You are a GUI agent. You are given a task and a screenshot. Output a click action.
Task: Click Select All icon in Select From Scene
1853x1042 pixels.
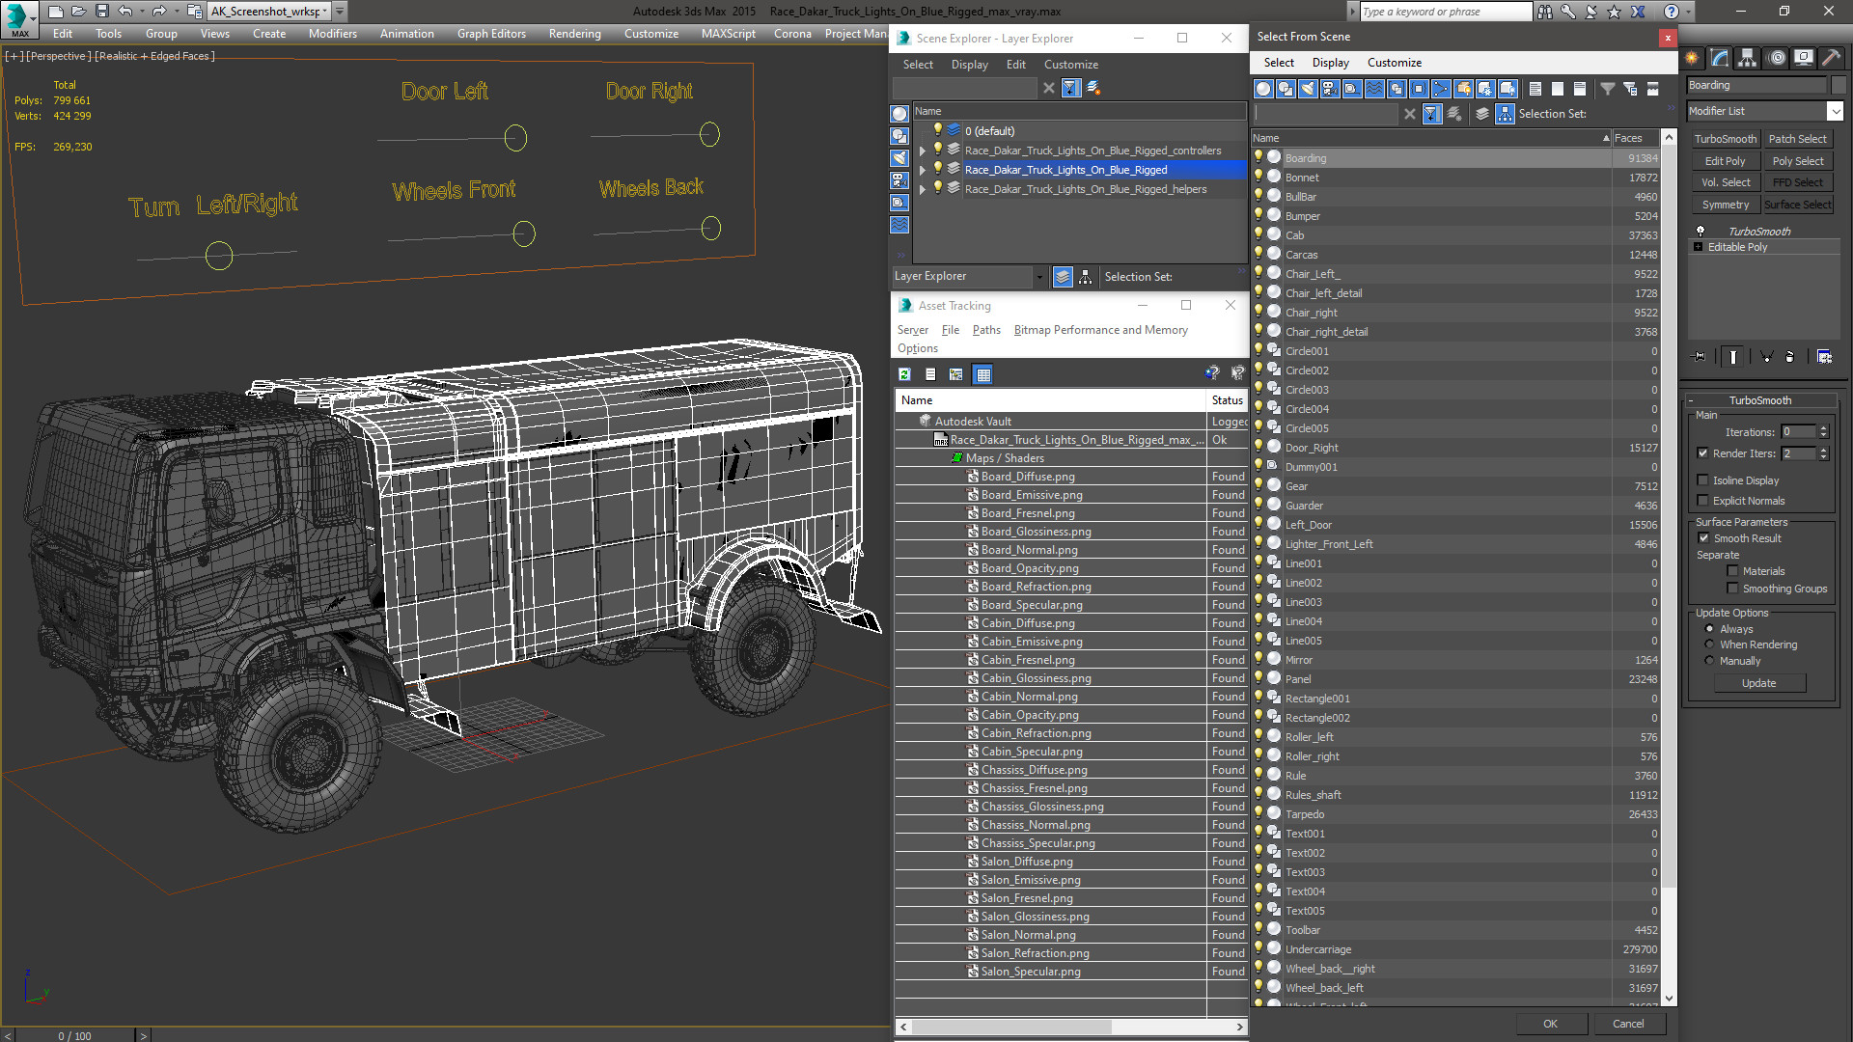tap(1535, 89)
